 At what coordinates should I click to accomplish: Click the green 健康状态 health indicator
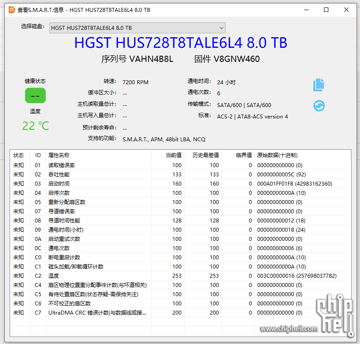(x=35, y=95)
